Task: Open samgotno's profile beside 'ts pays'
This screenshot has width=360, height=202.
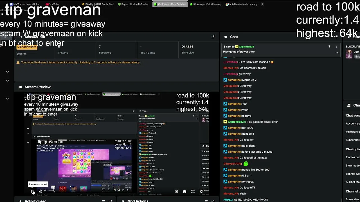Action: point(235,116)
